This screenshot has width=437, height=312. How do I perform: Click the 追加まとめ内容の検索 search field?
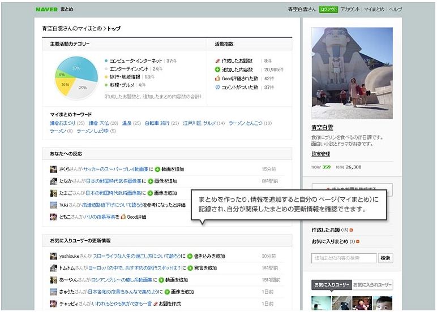coord(344,258)
